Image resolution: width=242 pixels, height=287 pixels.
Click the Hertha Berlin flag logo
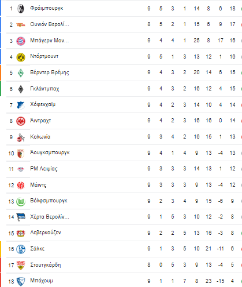pyautogui.click(x=21, y=217)
